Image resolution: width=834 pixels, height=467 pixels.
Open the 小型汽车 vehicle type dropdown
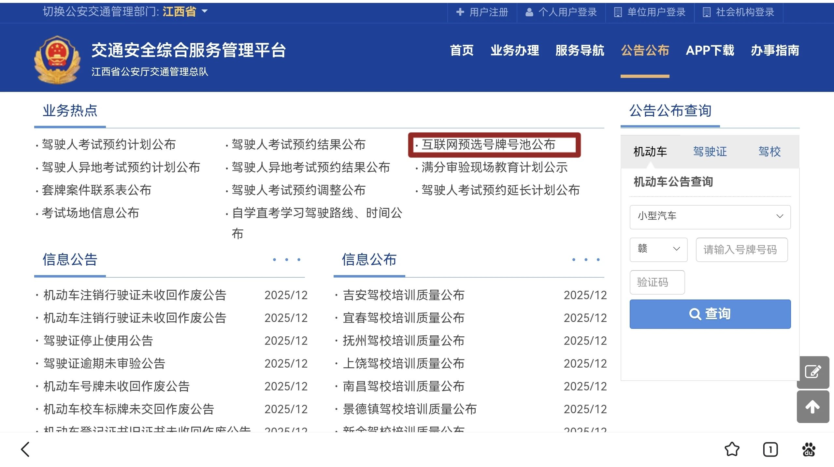(710, 216)
